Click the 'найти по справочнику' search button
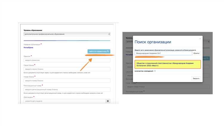Image resolution: width=224 pixels, height=126 pixels. [x=99, y=51]
